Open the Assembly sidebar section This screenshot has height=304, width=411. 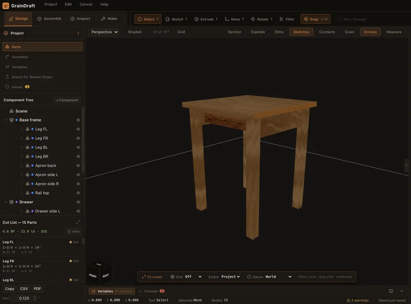(42, 57)
